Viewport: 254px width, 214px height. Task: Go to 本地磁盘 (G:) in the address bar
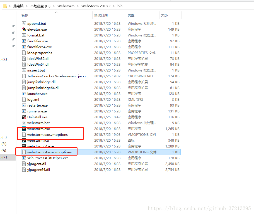[40, 6]
